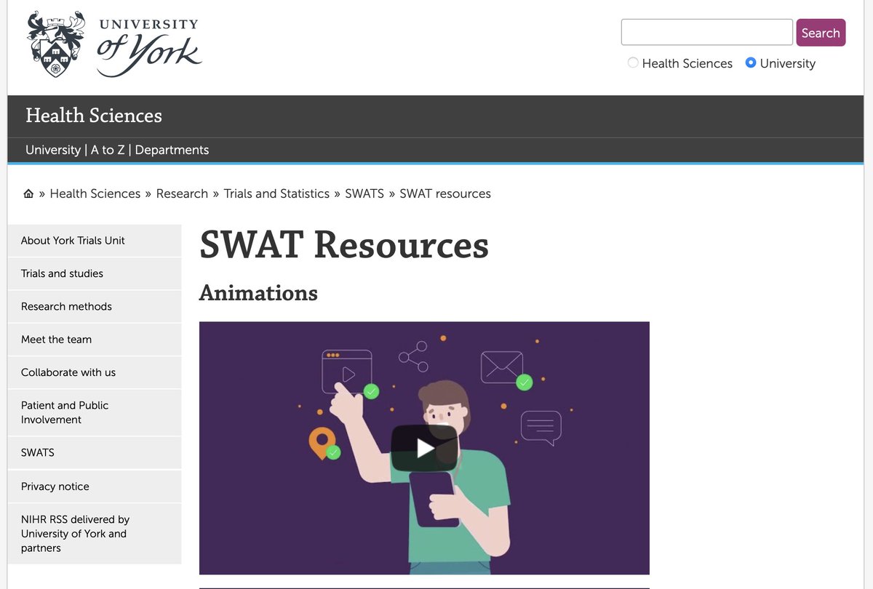This screenshot has height=589, width=873.
Task: Navigate to Research via the breadcrumb
Action: click(182, 193)
